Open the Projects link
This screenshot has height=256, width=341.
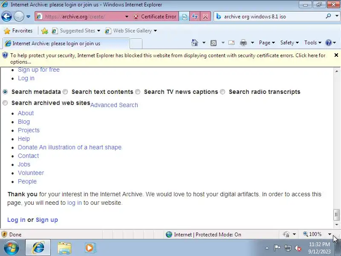29,131
